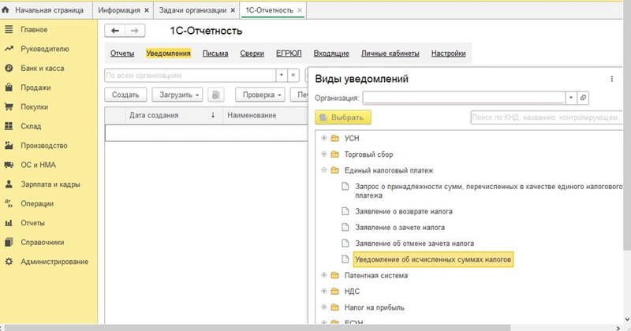Close the 1С-Отчетность tab
The height and width of the screenshot is (331, 631).
(x=300, y=10)
